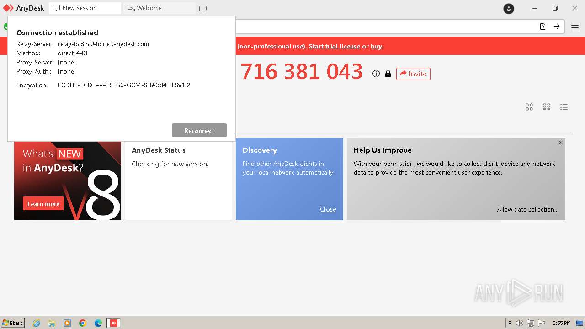Click the show desktop tray button
585x329 pixels.
(x=580, y=323)
